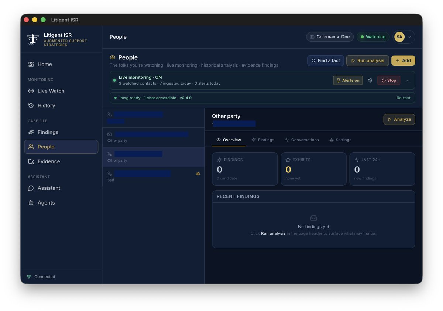Image resolution: width=443 pixels, height=311 pixels.
Task: Click the gold badge icon on Self contact
Action: pyautogui.click(x=198, y=174)
